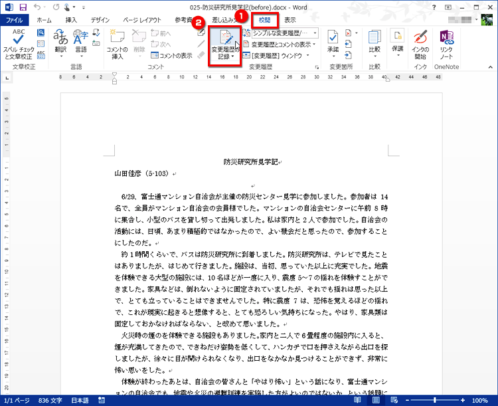The width and height of the screenshot is (498, 406).
Task: Save the document with the floppy icon
Action: pyautogui.click(x=23, y=7)
